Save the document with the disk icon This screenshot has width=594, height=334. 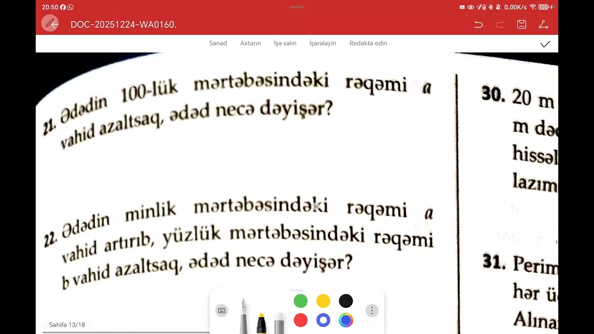click(522, 25)
